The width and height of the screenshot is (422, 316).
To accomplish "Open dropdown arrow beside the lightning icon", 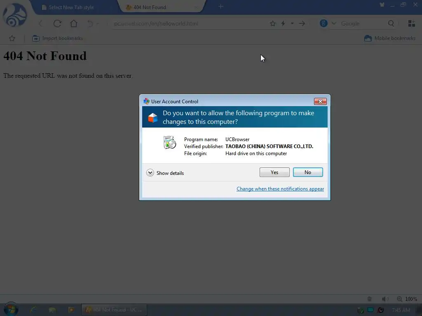I will click(292, 23).
